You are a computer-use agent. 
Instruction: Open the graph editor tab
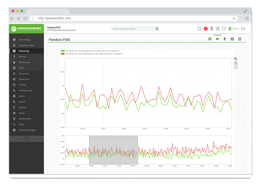[x=232, y=39]
